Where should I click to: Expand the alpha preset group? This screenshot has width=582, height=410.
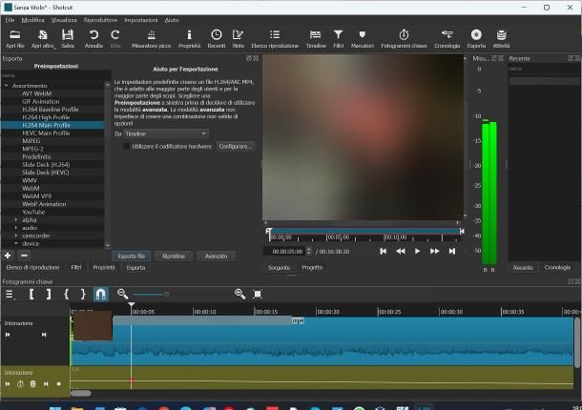coord(15,220)
